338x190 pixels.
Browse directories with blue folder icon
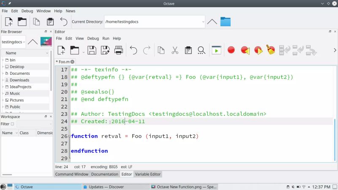(x=226, y=22)
